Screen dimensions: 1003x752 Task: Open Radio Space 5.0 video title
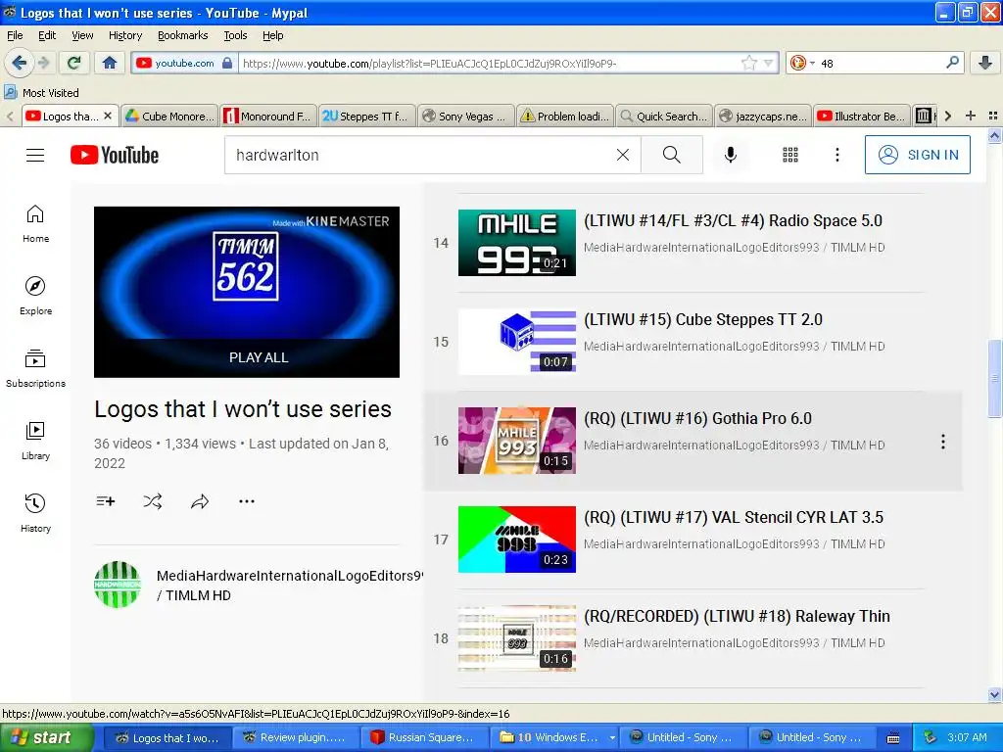(733, 220)
